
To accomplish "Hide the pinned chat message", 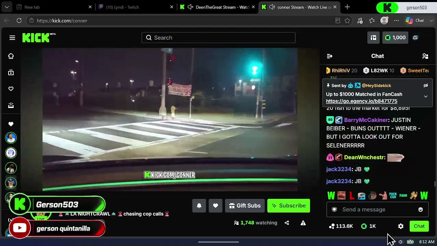I will tap(426, 85).
